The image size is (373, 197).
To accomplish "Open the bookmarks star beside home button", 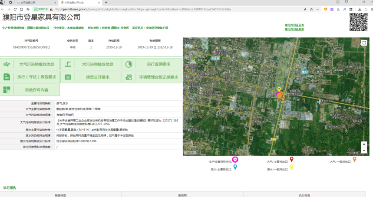I will click(x=28, y=9).
